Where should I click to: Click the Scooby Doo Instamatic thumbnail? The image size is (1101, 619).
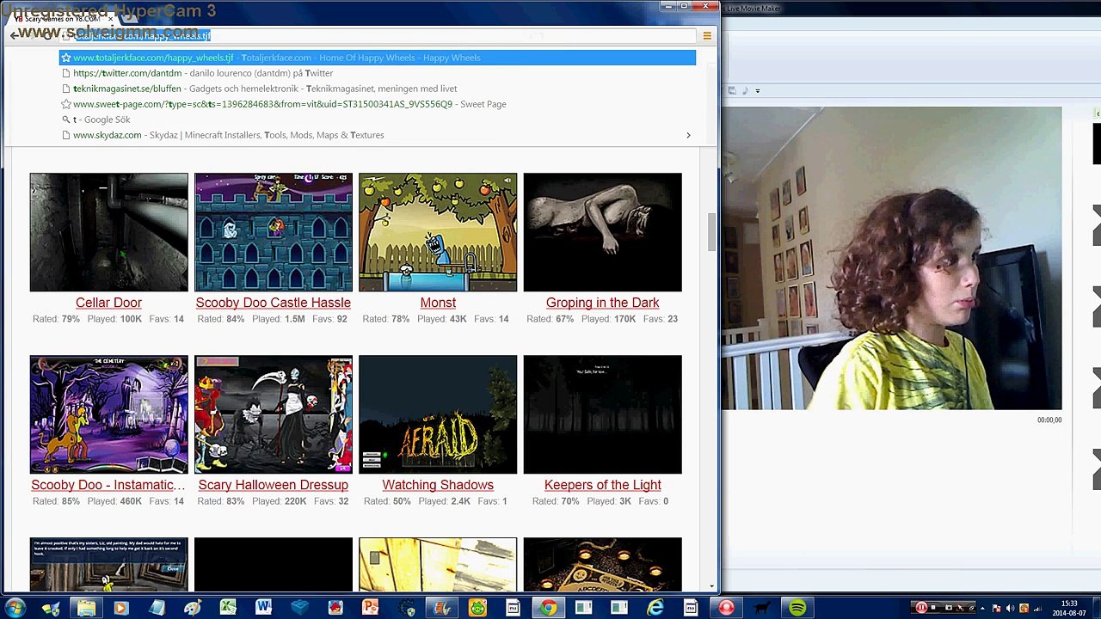[x=108, y=414]
